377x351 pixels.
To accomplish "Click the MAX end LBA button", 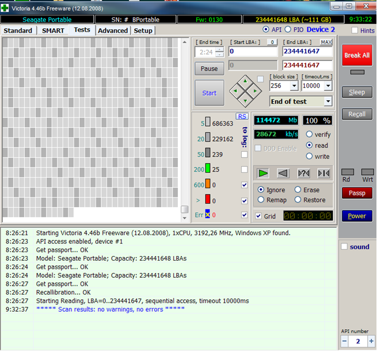I will (326, 42).
